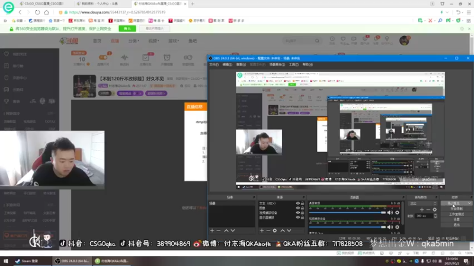Reload the Douyu page
474x266 pixels.
(x=37, y=12)
